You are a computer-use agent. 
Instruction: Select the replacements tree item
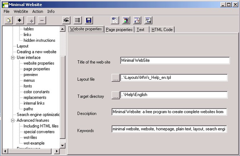pyautogui.click(x=35, y=98)
